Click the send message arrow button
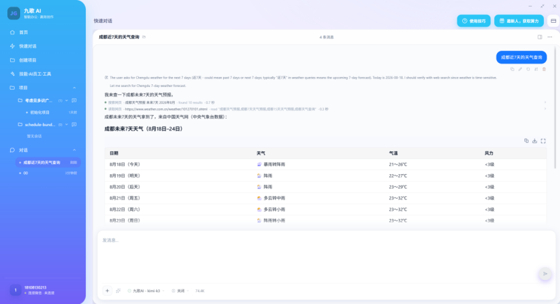 tap(545, 274)
